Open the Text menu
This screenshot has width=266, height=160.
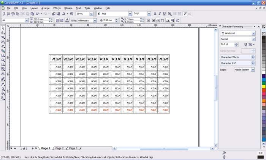(x=78, y=8)
